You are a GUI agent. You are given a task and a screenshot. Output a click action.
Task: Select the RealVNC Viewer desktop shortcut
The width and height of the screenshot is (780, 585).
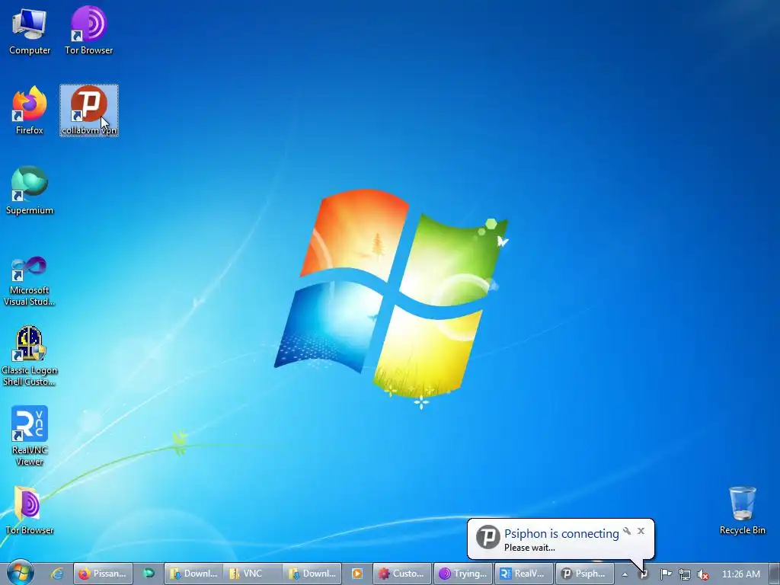point(30,436)
